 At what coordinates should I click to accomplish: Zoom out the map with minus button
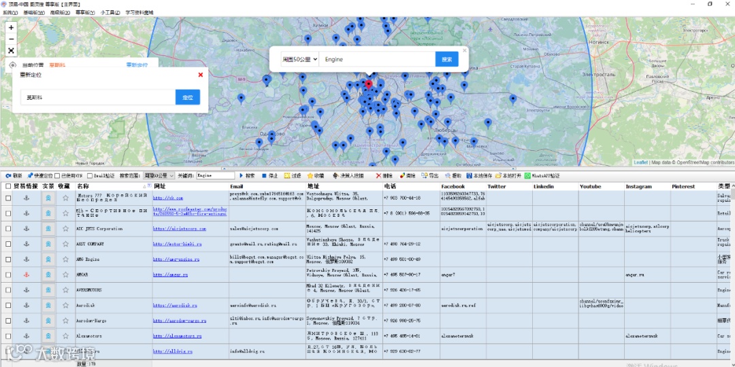point(12,39)
